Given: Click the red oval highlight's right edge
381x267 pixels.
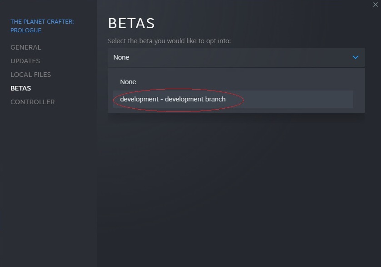Looking at the screenshot, I should (x=244, y=100).
